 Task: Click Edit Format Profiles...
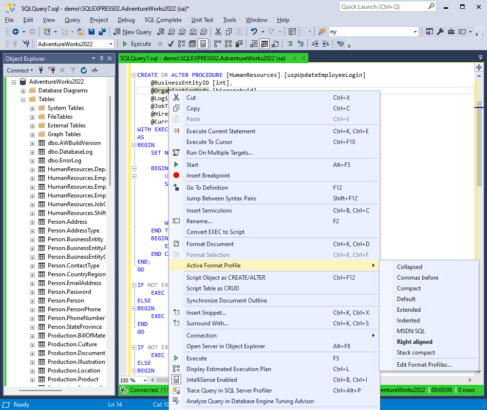tap(422, 364)
